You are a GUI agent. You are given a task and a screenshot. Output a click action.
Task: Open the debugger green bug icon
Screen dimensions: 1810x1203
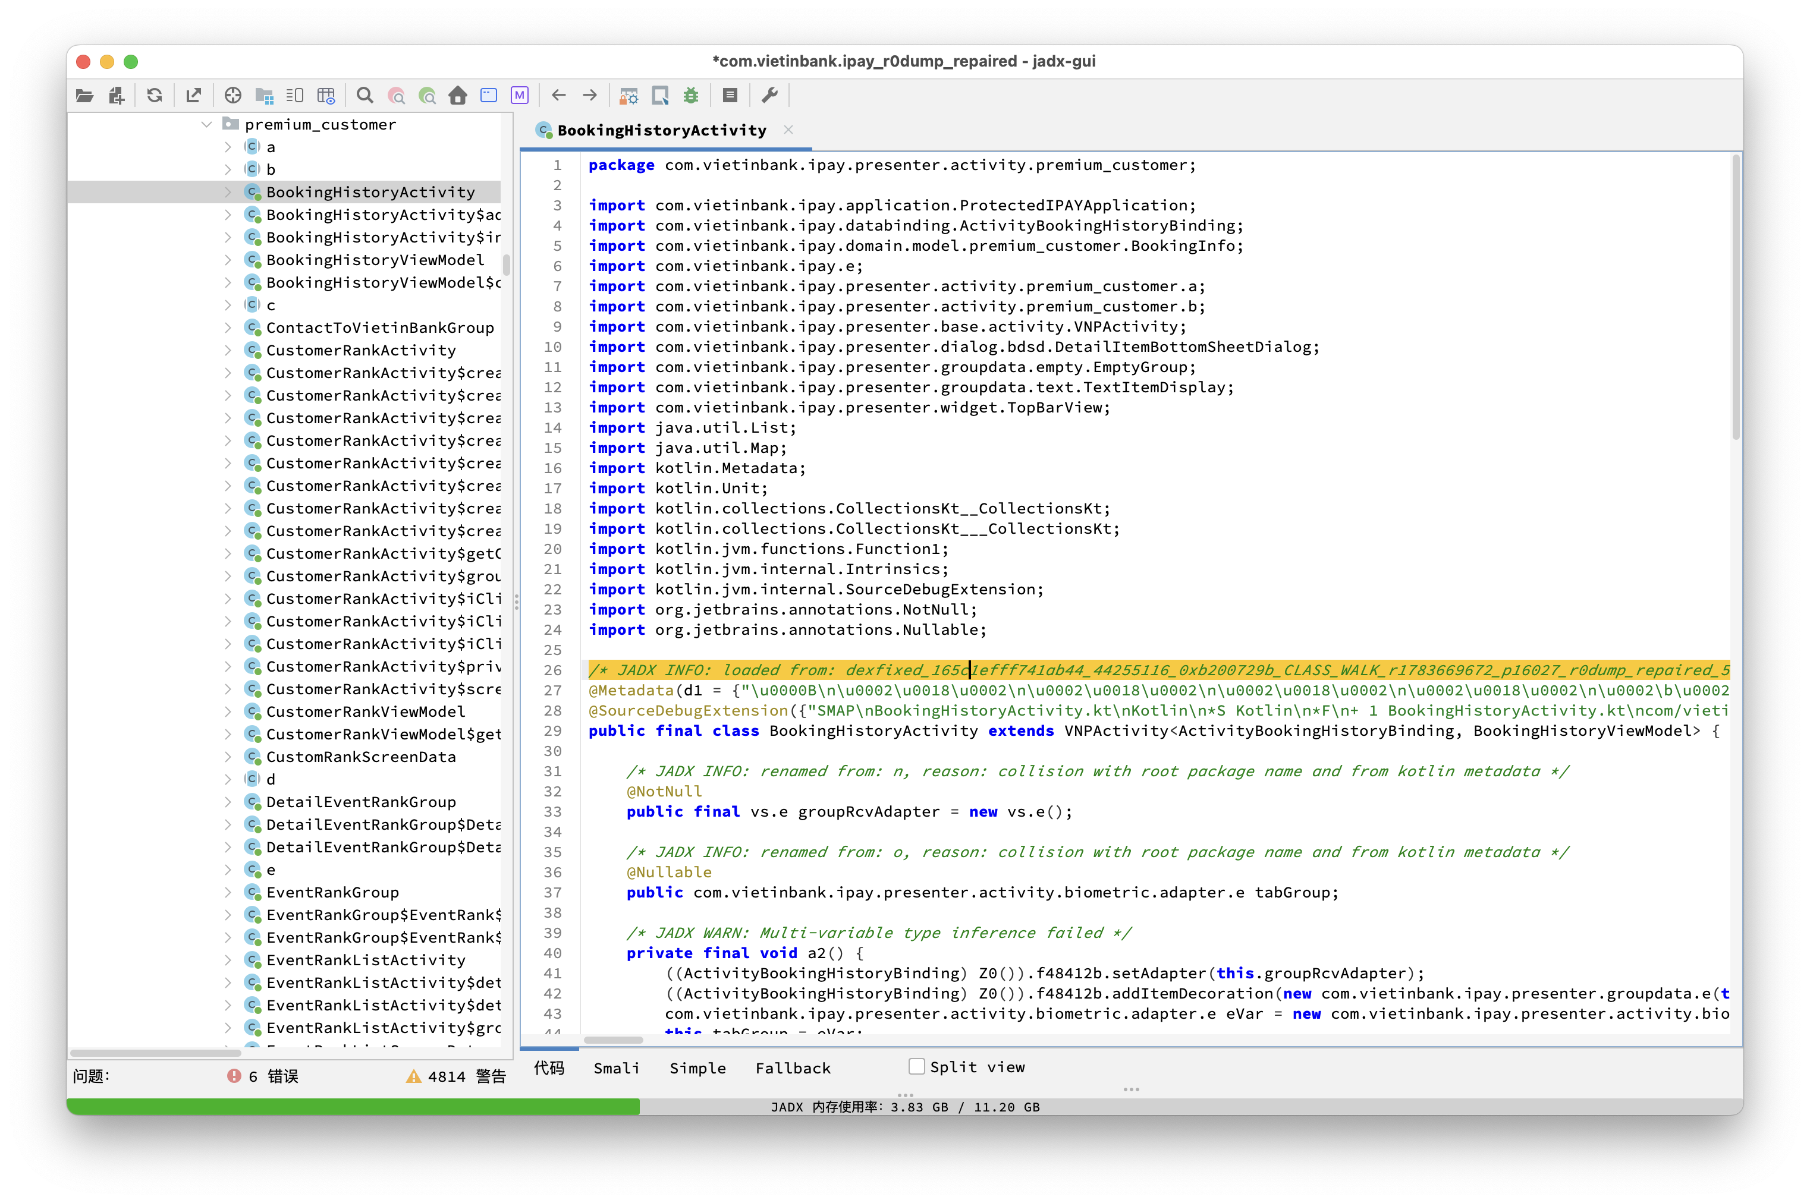click(691, 96)
